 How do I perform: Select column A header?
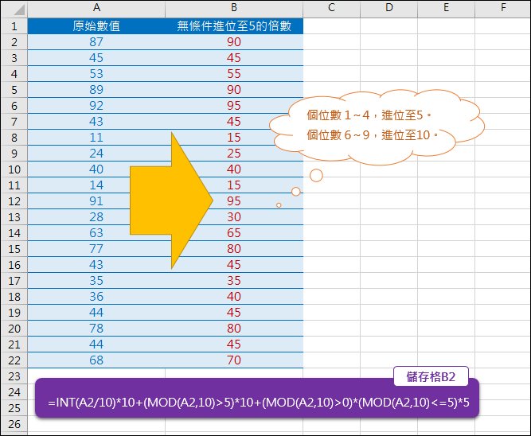(96, 9)
